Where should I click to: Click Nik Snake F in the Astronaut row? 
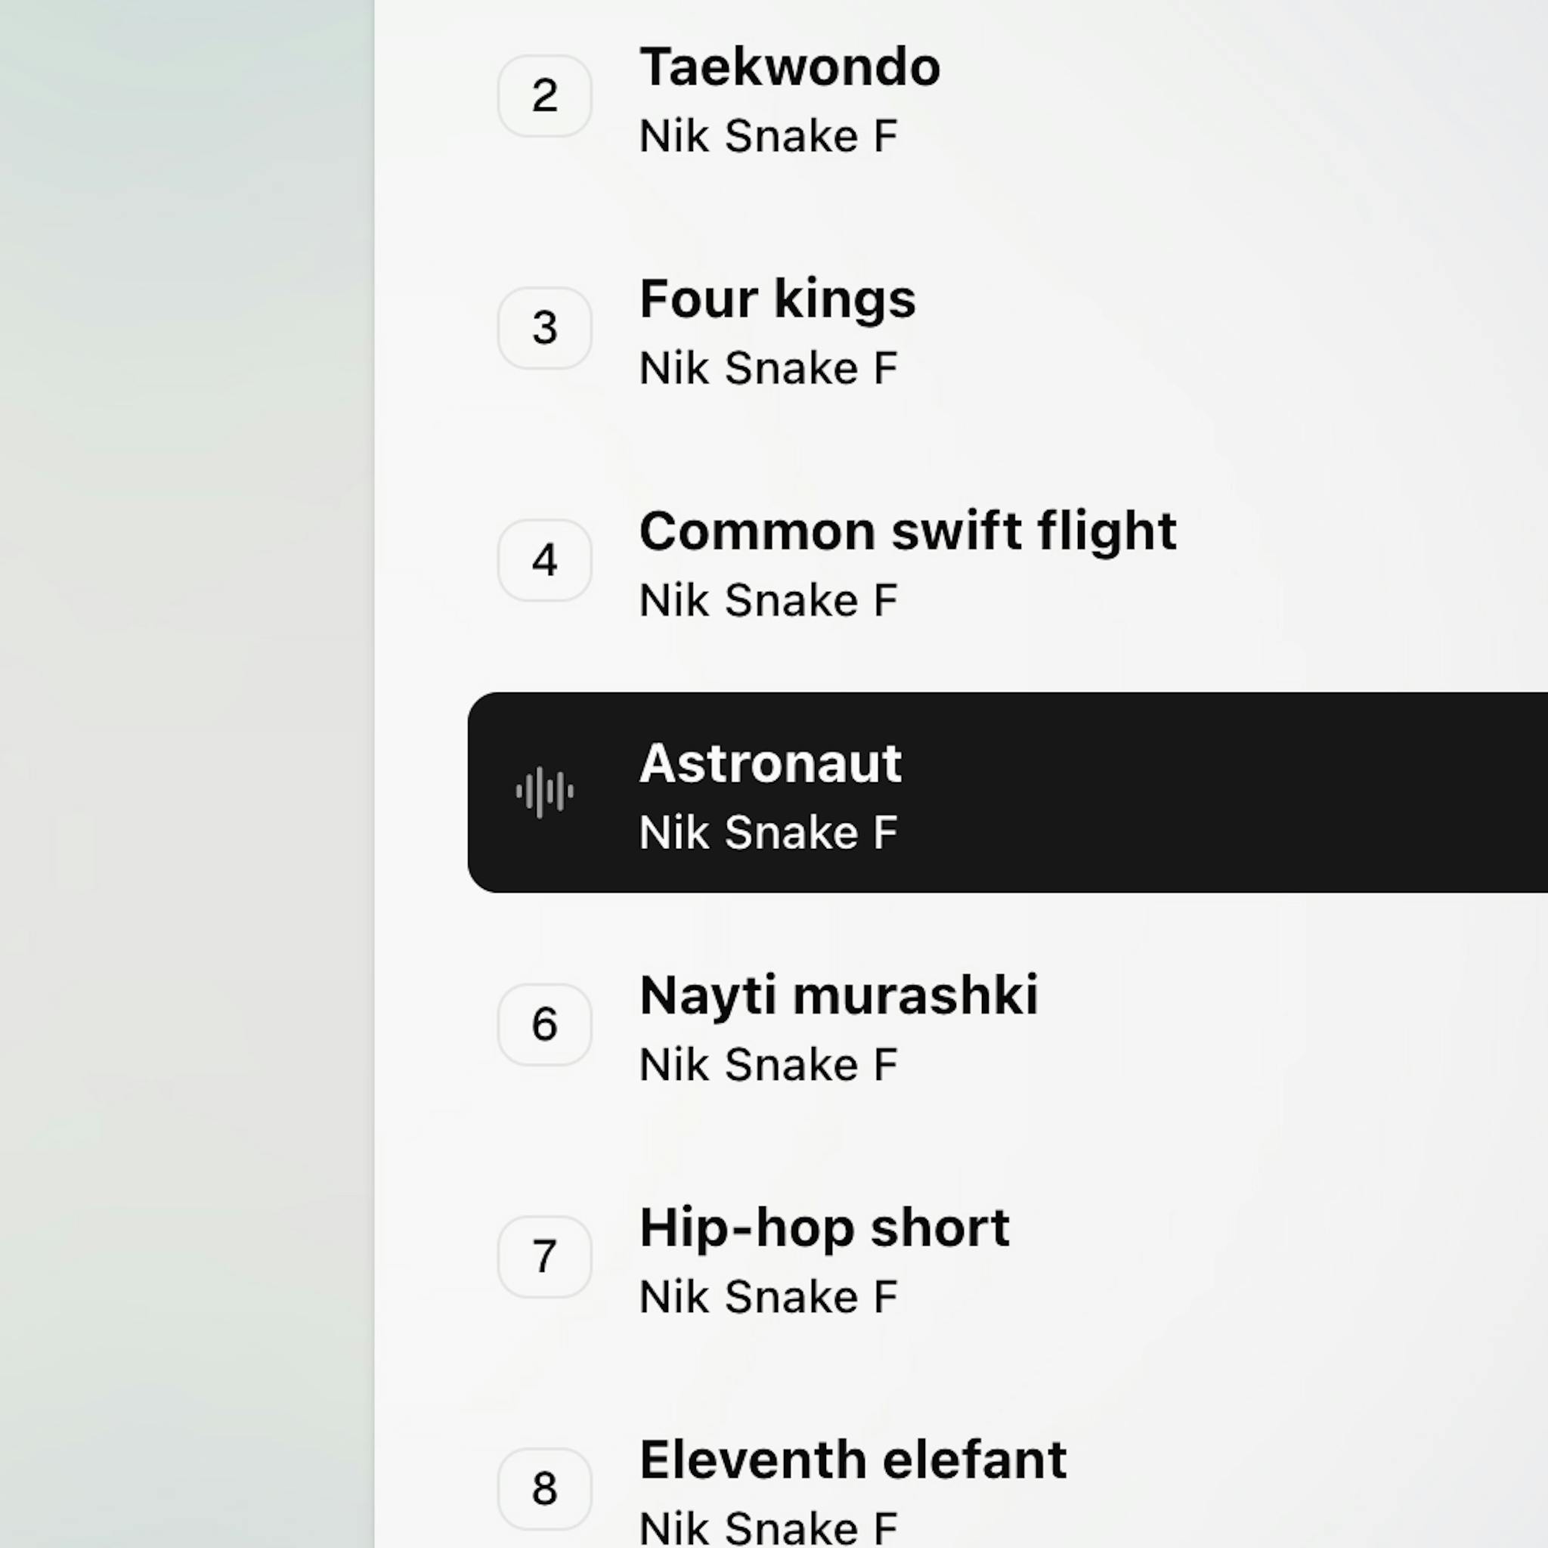click(768, 832)
